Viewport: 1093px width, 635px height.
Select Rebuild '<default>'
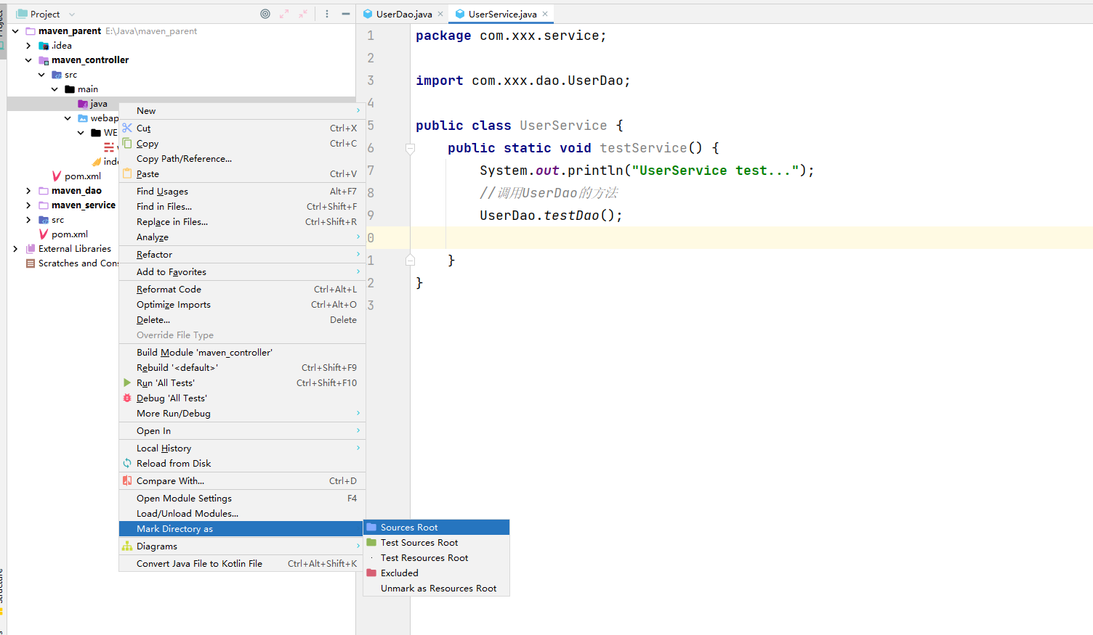[x=242, y=368]
